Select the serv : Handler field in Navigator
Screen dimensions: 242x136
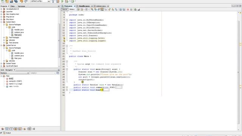[14, 87]
